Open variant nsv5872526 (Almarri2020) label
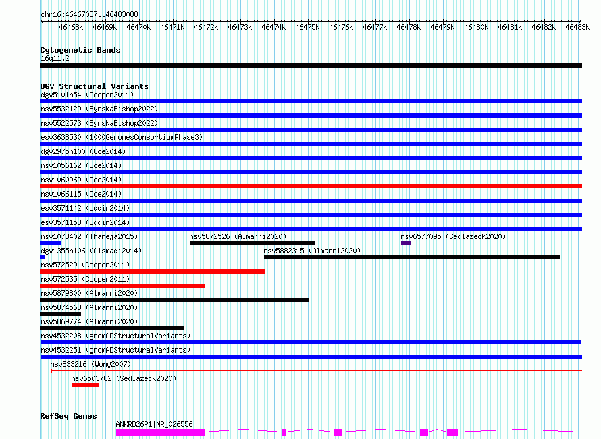The image size is (601, 439). 238,236
